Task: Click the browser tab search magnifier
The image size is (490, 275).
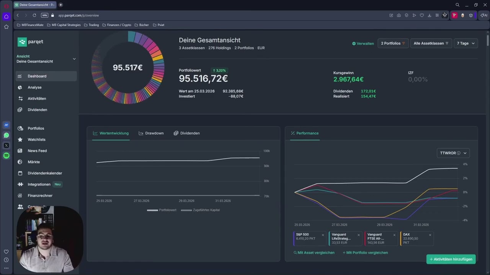Action: pyautogui.click(x=457, y=5)
